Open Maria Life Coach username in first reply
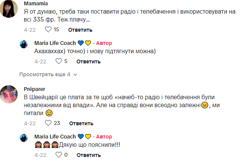This screenshot has height=166, width=249. tap(55, 43)
